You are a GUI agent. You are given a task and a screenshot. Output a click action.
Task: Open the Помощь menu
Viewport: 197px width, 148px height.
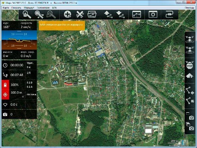(x=189, y=8)
